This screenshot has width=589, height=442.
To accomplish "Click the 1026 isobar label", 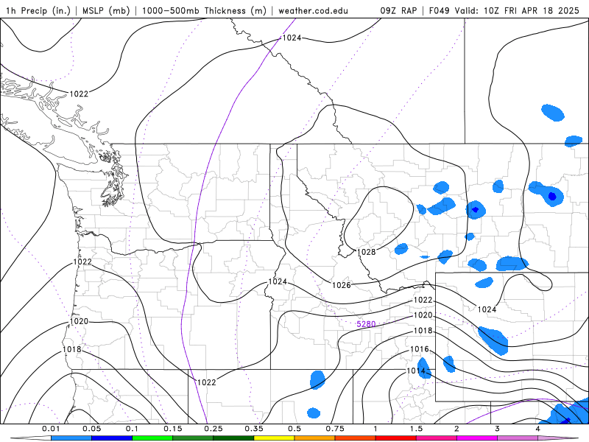I will click(342, 285).
